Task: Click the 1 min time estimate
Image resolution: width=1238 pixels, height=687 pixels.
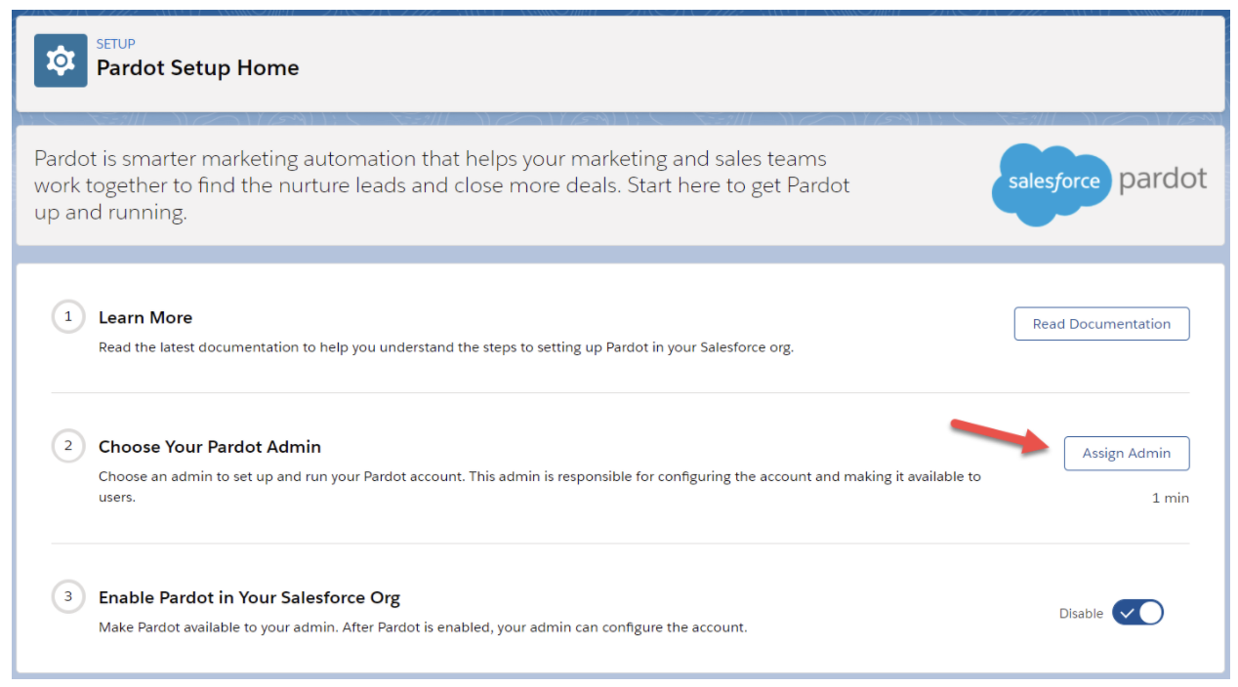Action: click(x=1171, y=498)
